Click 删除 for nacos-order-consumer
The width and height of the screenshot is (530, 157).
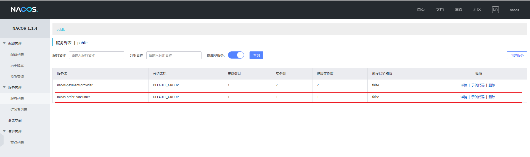(x=492, y=97)
